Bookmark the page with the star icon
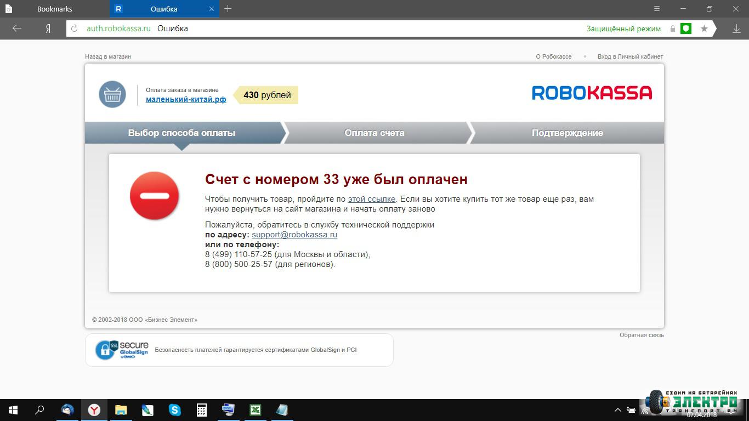The height and width of the screenshot is (421, 749). click(x=704, y=29)
